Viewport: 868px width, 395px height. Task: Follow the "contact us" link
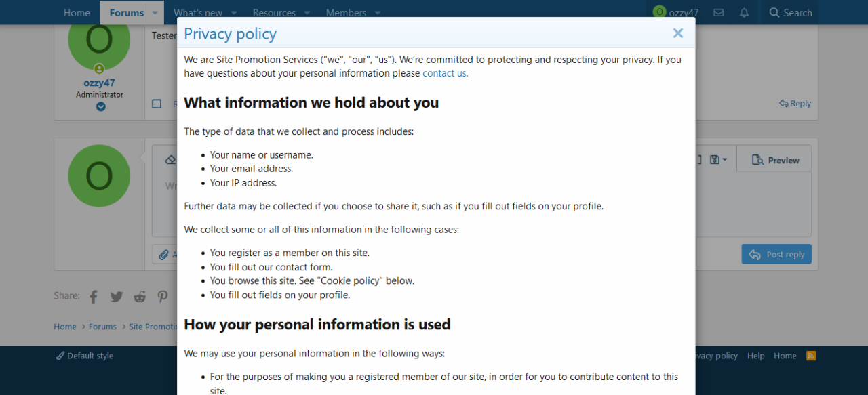[444, 73]
